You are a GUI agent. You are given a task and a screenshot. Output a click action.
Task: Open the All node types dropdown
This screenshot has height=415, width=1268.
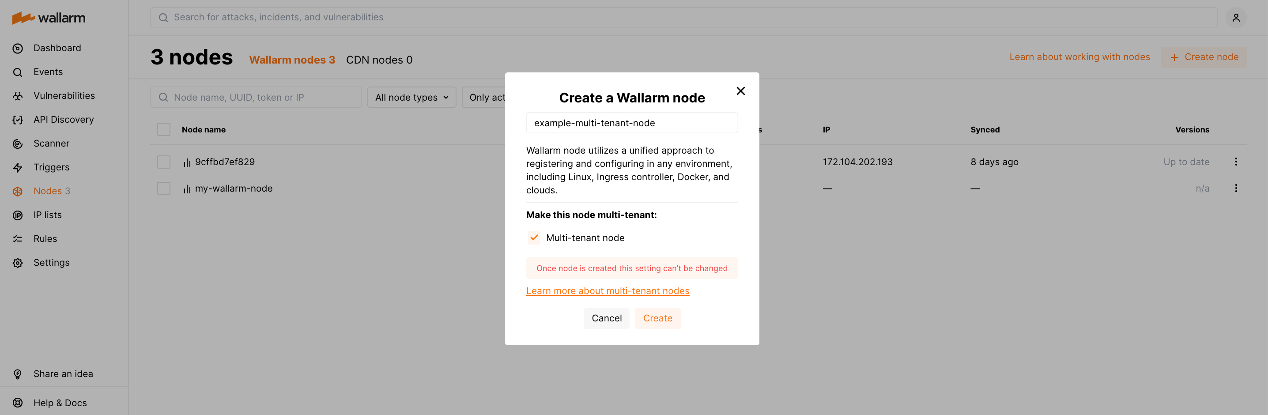411,97
